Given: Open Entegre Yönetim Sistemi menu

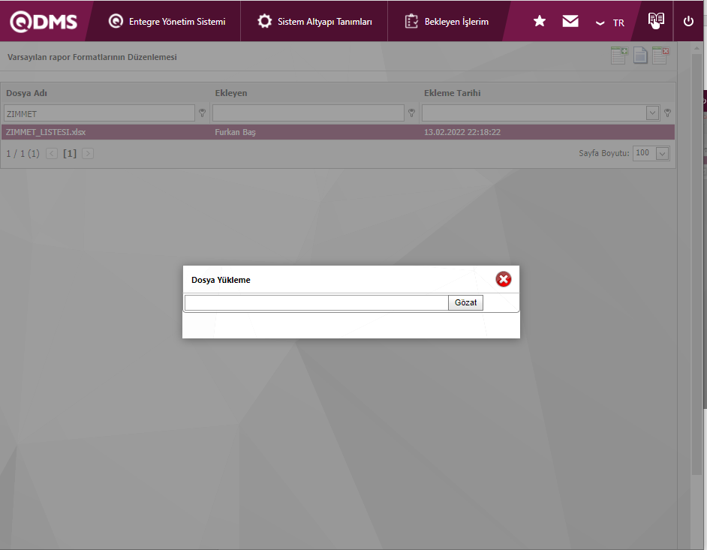Looking at the screenshot, I should [167, 22].
